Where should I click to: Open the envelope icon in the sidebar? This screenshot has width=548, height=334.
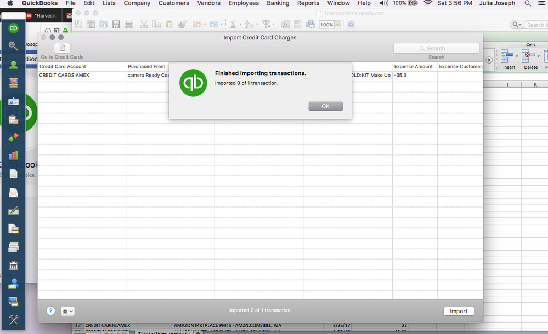point(13,192)
